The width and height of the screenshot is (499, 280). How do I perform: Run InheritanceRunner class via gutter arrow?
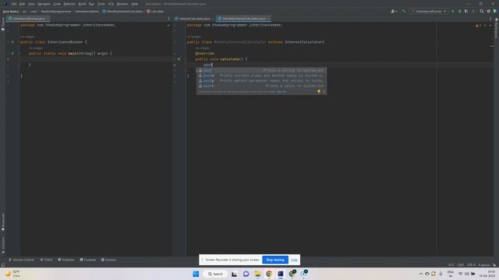[x=12, y=42]
